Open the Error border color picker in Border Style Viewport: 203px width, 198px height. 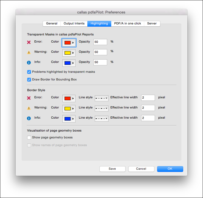(x=69, y=99)
